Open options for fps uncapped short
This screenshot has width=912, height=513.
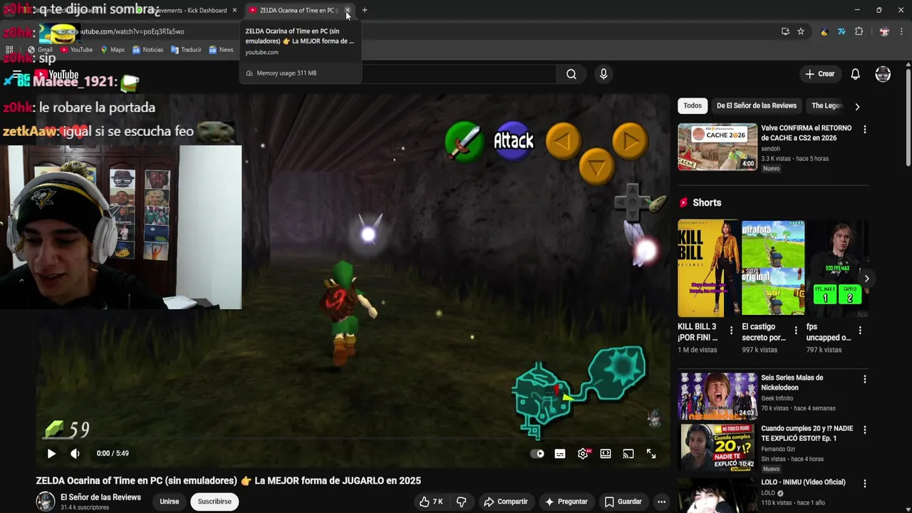click(860, 331)
